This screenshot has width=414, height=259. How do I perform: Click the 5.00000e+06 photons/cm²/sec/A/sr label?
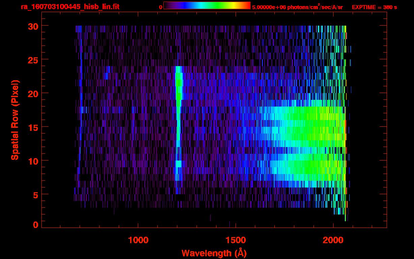coord(297,7)
